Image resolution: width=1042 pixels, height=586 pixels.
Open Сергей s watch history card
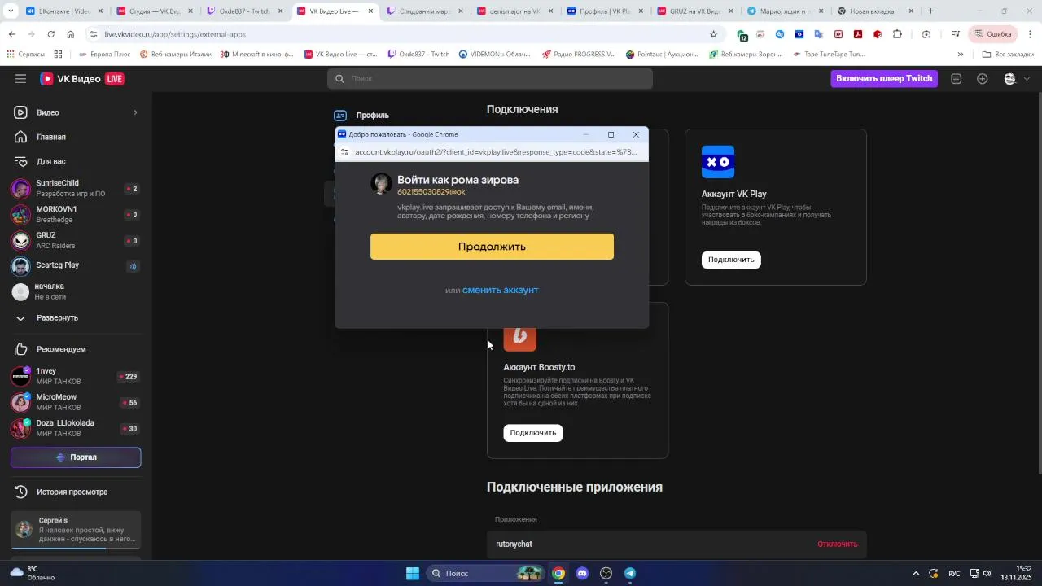[76, 530]
